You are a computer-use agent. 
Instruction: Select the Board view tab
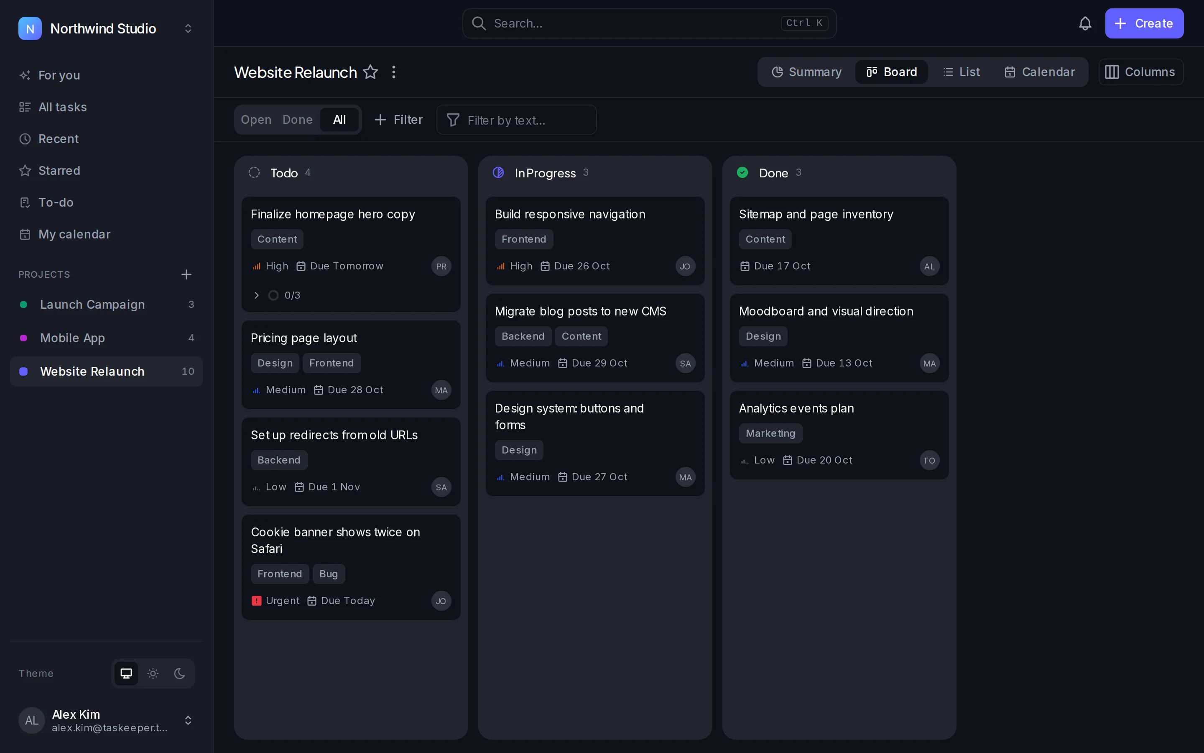pos(892,72)
